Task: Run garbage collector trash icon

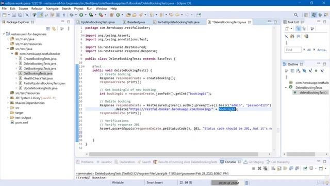Action: (246, 182)
